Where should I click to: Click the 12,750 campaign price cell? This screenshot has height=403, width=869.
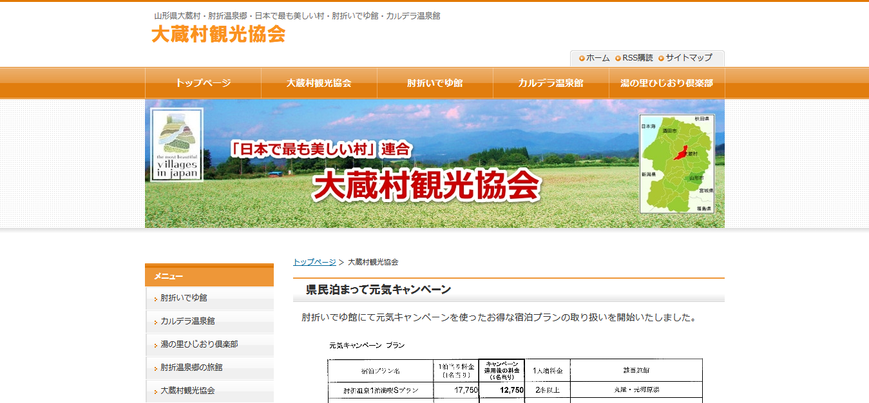click(x=502, y=390)
